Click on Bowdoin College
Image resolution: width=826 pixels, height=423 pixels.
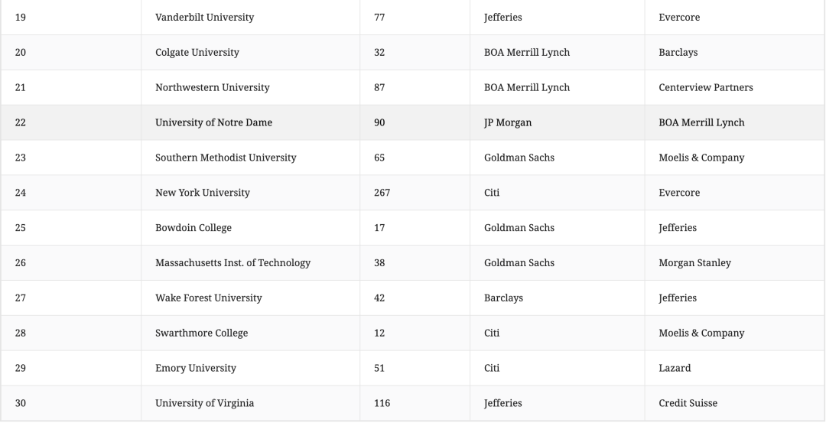click(x=193, y=228)
